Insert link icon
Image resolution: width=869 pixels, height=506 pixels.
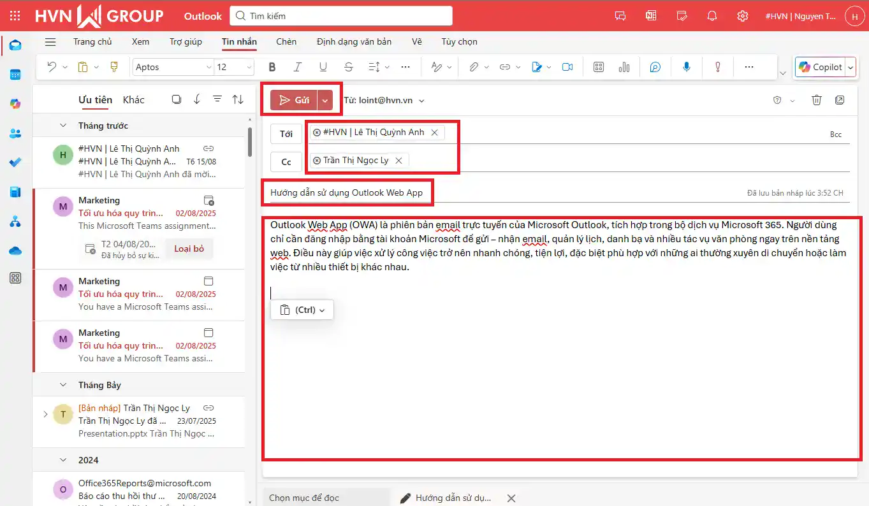coord(504,67)
